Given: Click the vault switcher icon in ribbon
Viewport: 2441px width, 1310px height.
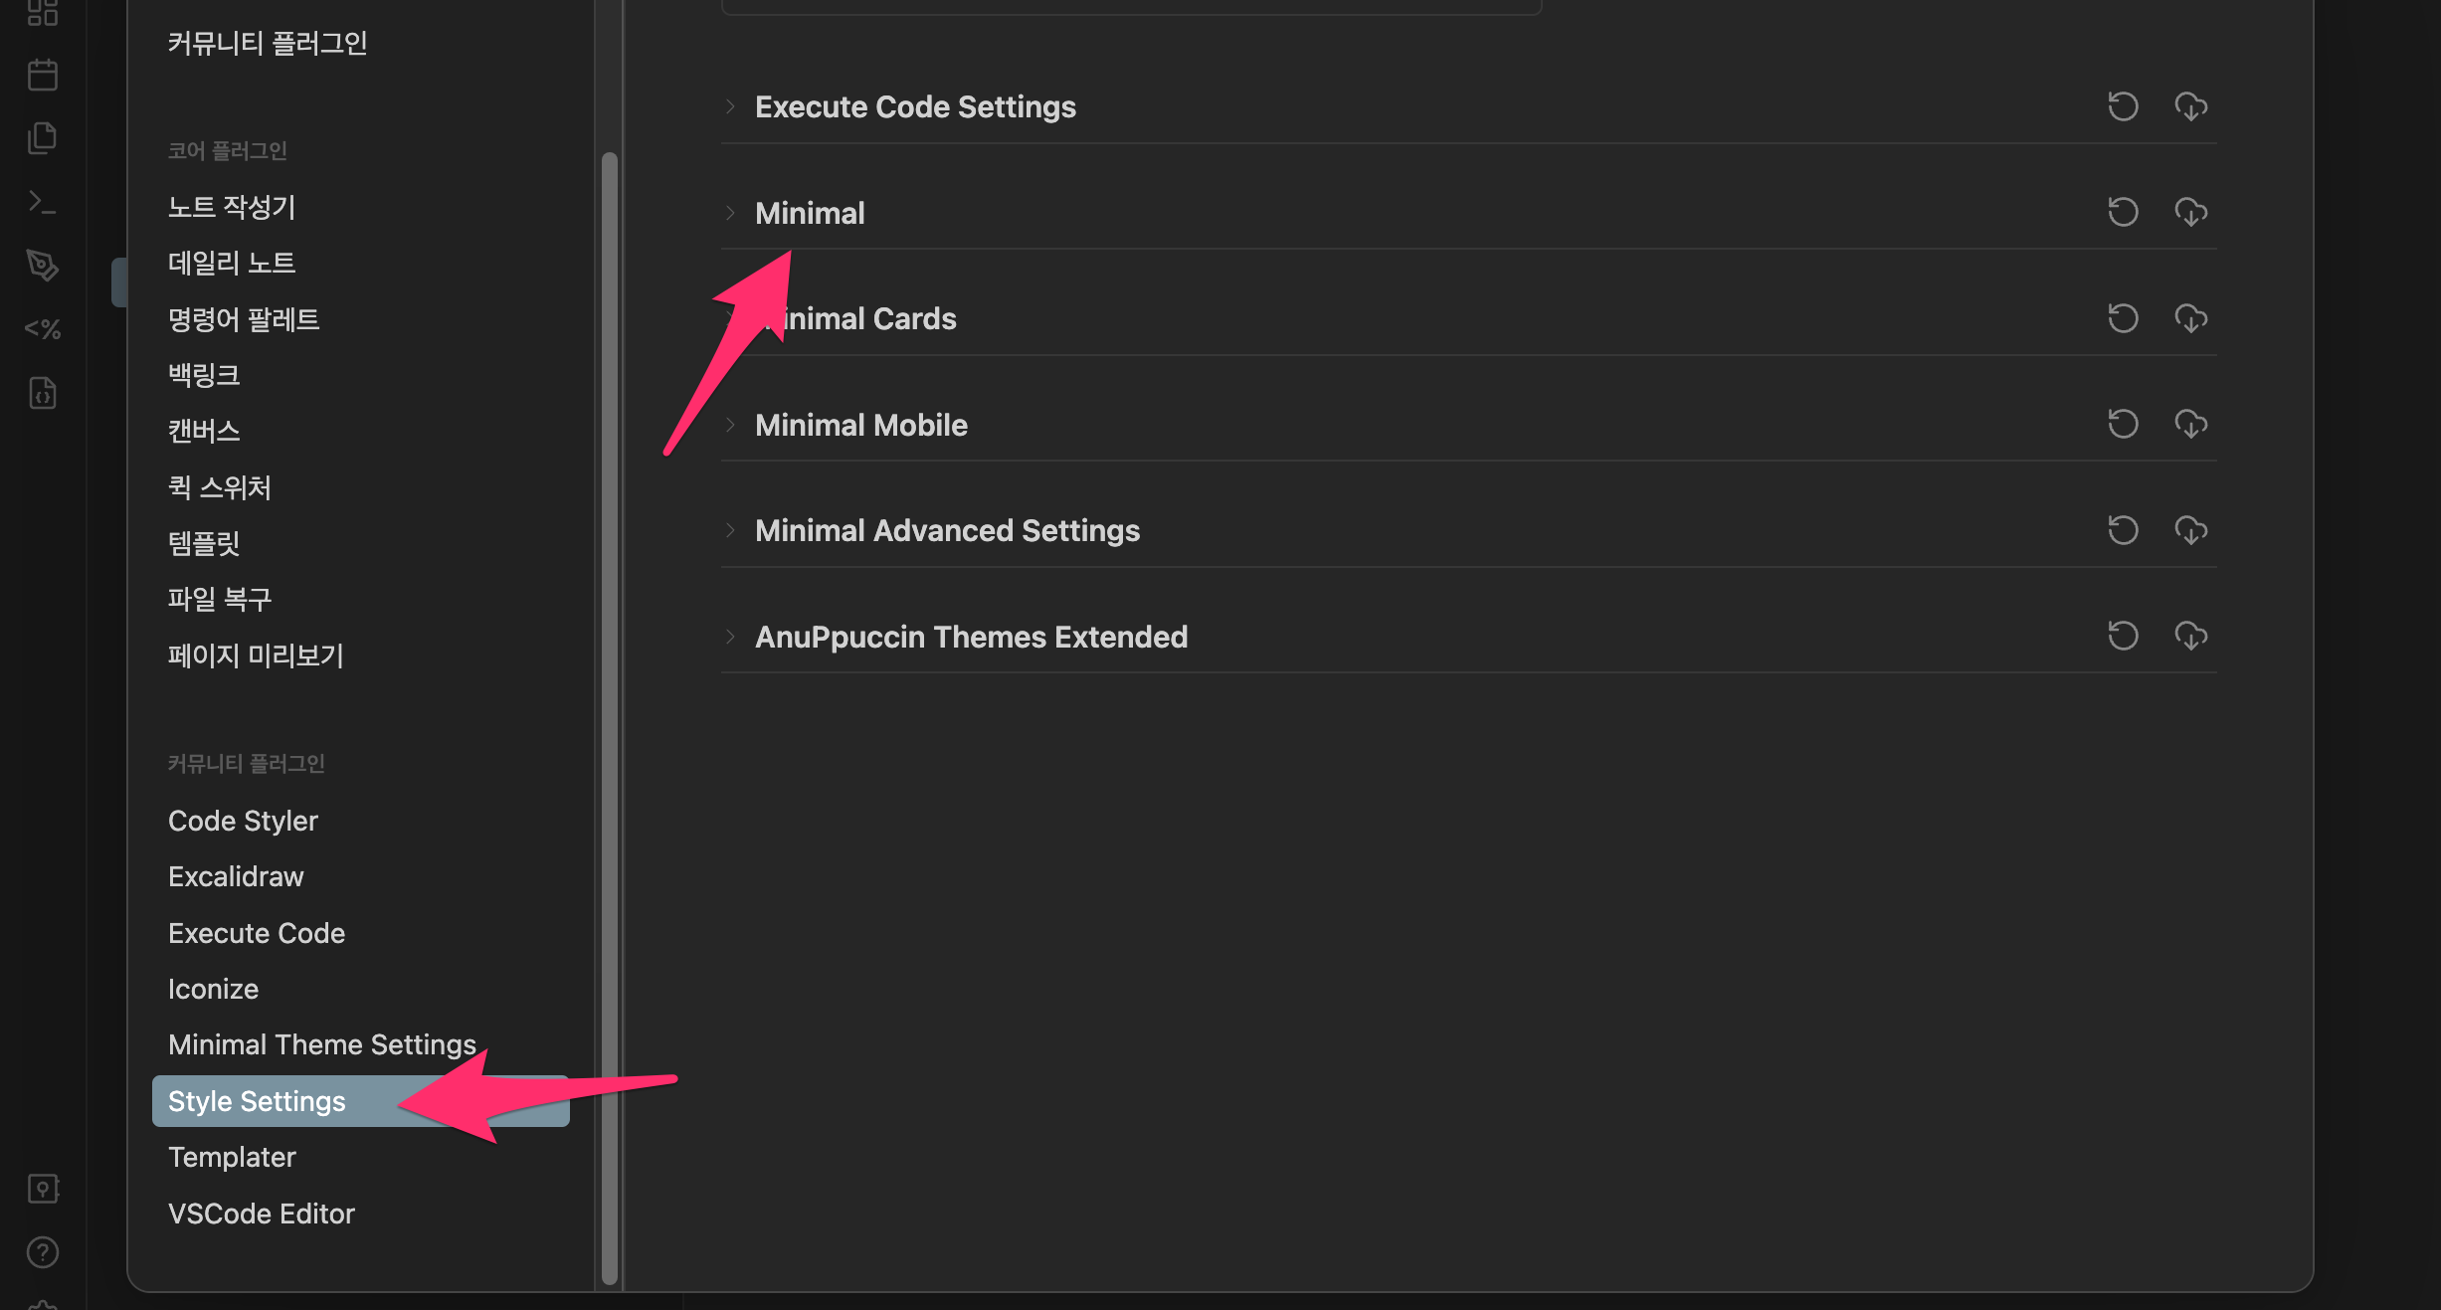Looking at the screenshot, I should point(42,1189).
